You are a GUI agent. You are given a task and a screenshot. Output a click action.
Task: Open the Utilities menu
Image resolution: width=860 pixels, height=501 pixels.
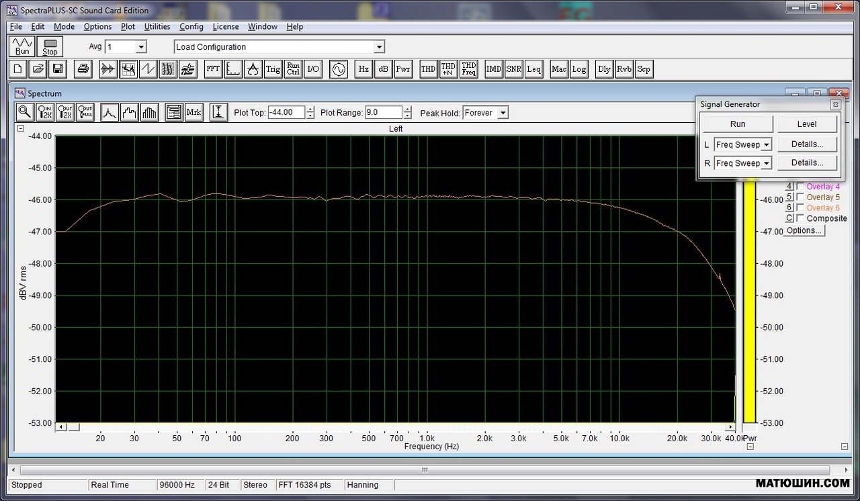click(x=157, y=27)
